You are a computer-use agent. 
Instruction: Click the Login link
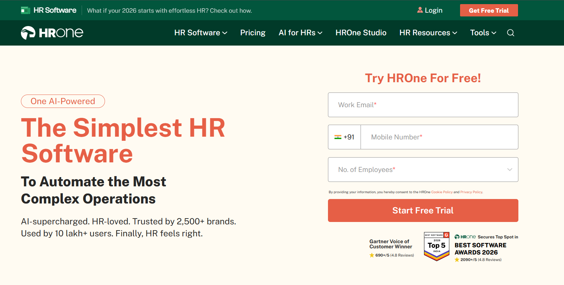tap(434, 10)
